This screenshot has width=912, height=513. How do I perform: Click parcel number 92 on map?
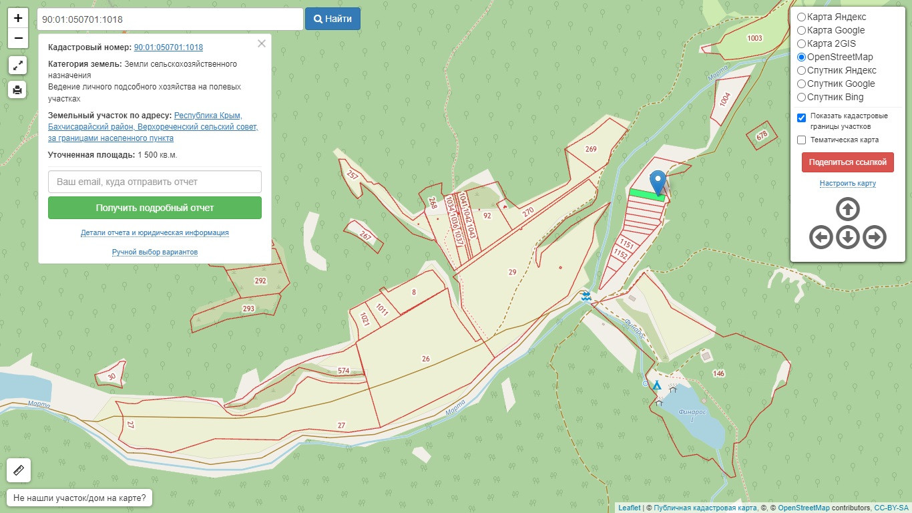coord(487,216)
